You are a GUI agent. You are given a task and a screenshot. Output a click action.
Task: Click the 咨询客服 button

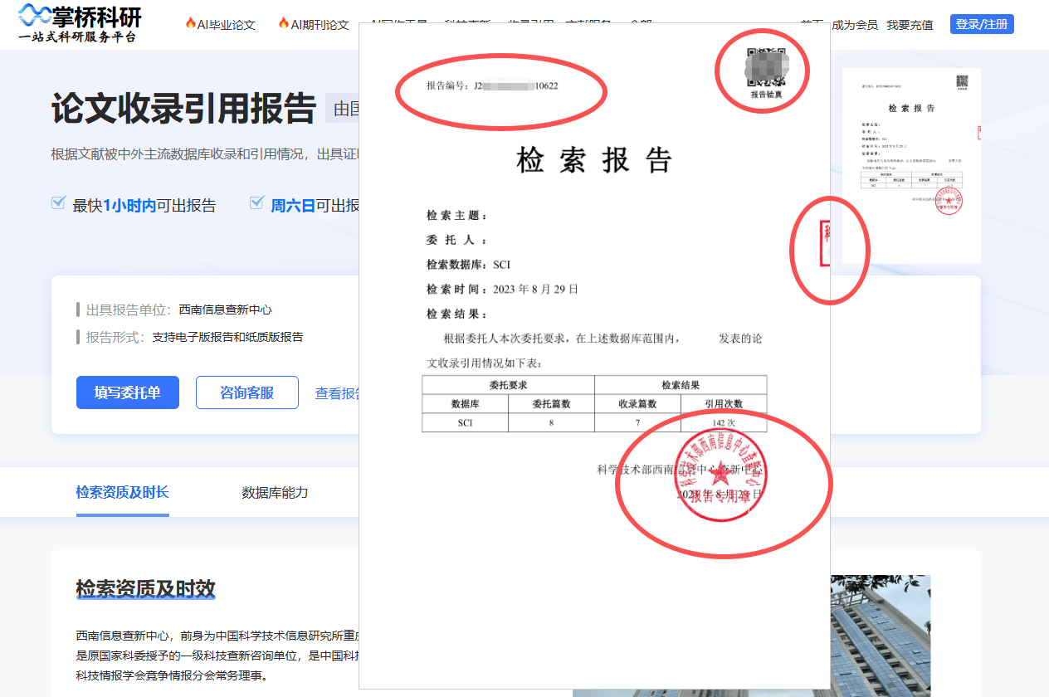(246, 393)
